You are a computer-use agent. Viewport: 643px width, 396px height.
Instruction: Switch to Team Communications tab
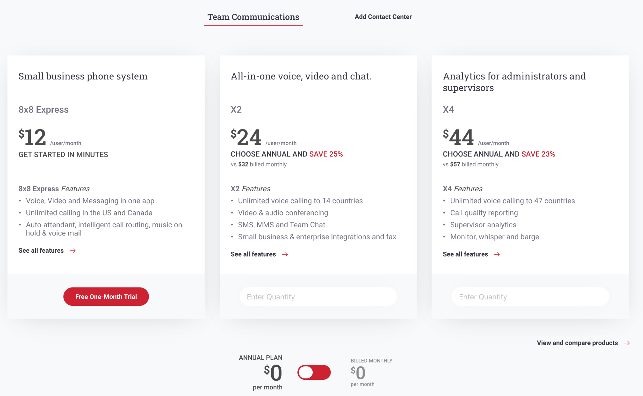[x=253, y=17]
